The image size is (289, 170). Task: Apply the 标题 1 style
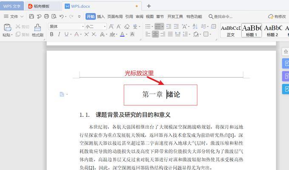252,31
